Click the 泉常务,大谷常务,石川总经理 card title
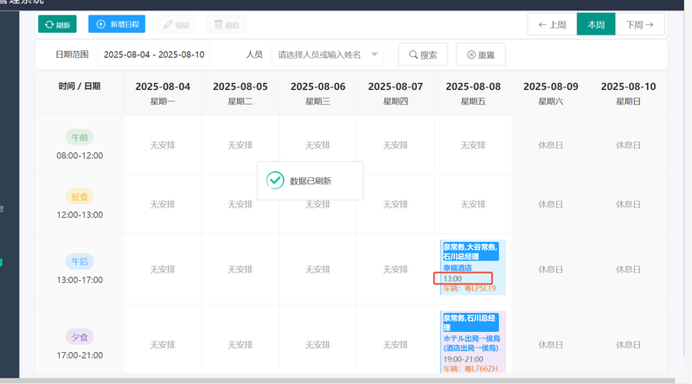 (471, 252)
